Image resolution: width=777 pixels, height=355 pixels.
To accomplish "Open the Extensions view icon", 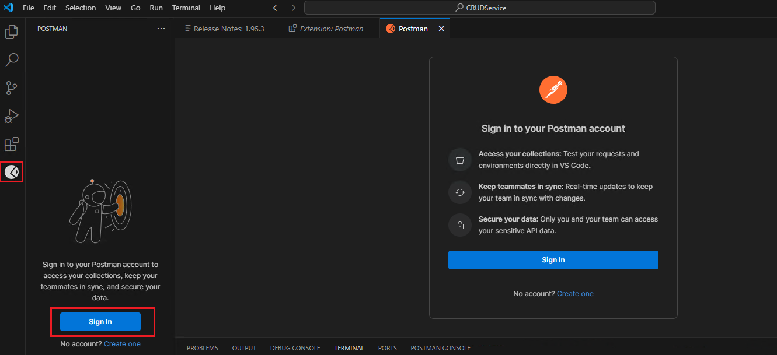I will click(x=12, y=144).
